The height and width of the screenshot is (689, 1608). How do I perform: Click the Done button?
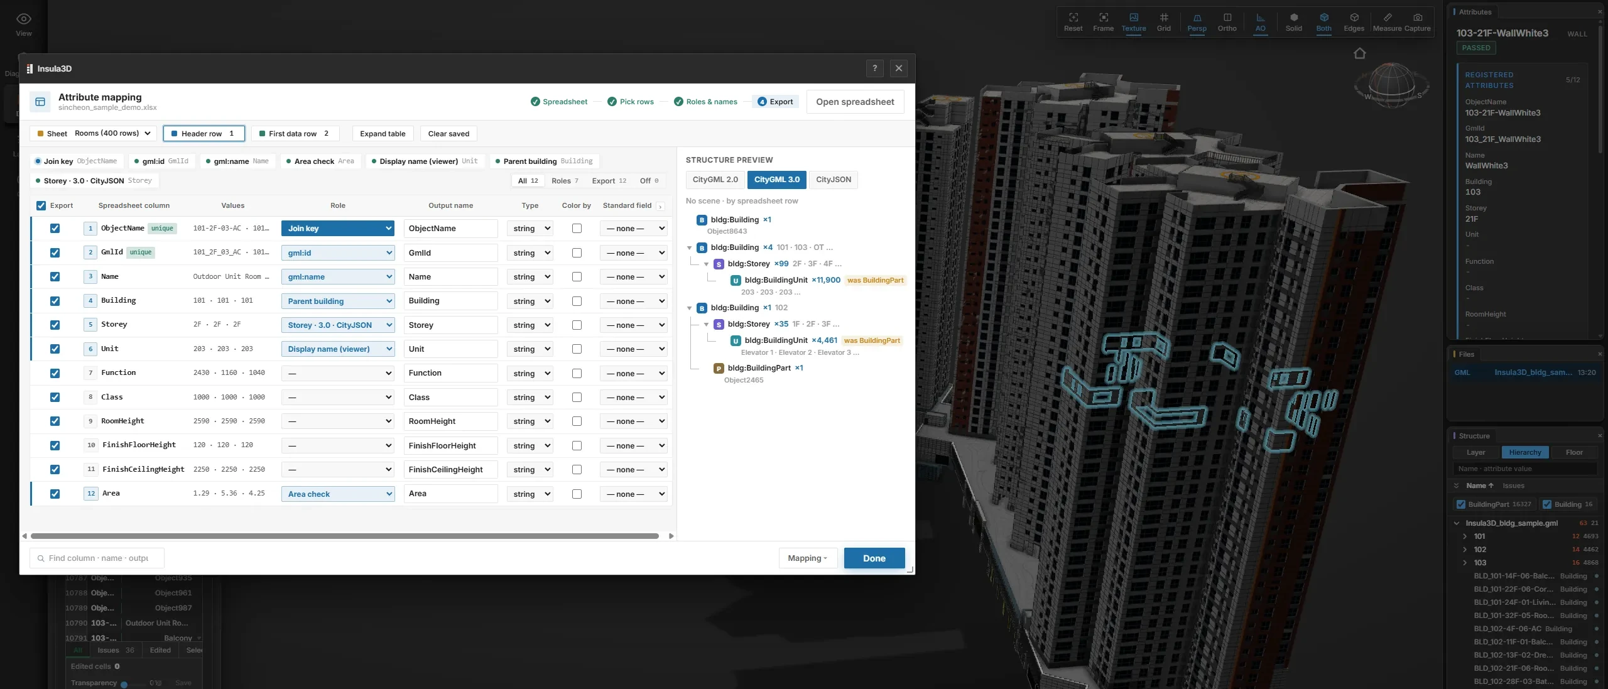874,558
